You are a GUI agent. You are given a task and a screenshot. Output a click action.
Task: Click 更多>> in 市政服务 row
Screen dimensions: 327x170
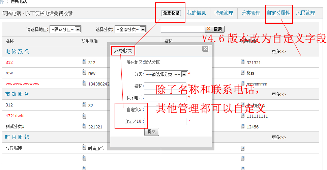click(x=279, y=94)
